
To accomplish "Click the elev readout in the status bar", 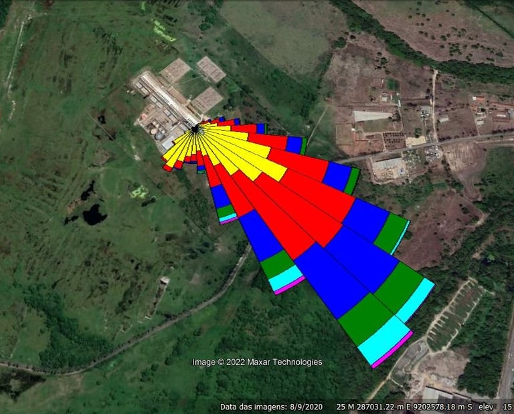I will pos(485,407).
